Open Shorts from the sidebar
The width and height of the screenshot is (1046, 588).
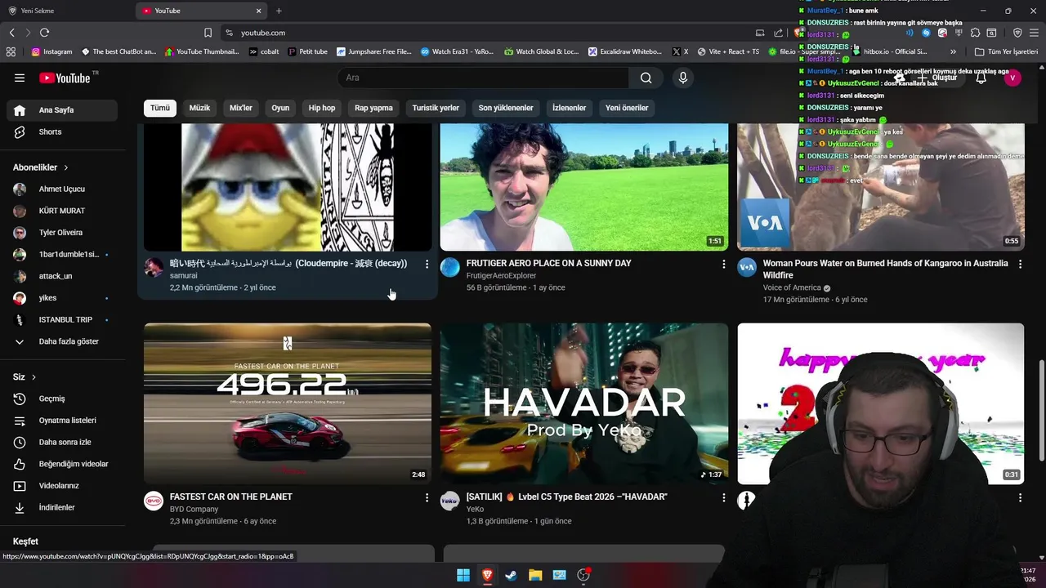tap(62, 131)
